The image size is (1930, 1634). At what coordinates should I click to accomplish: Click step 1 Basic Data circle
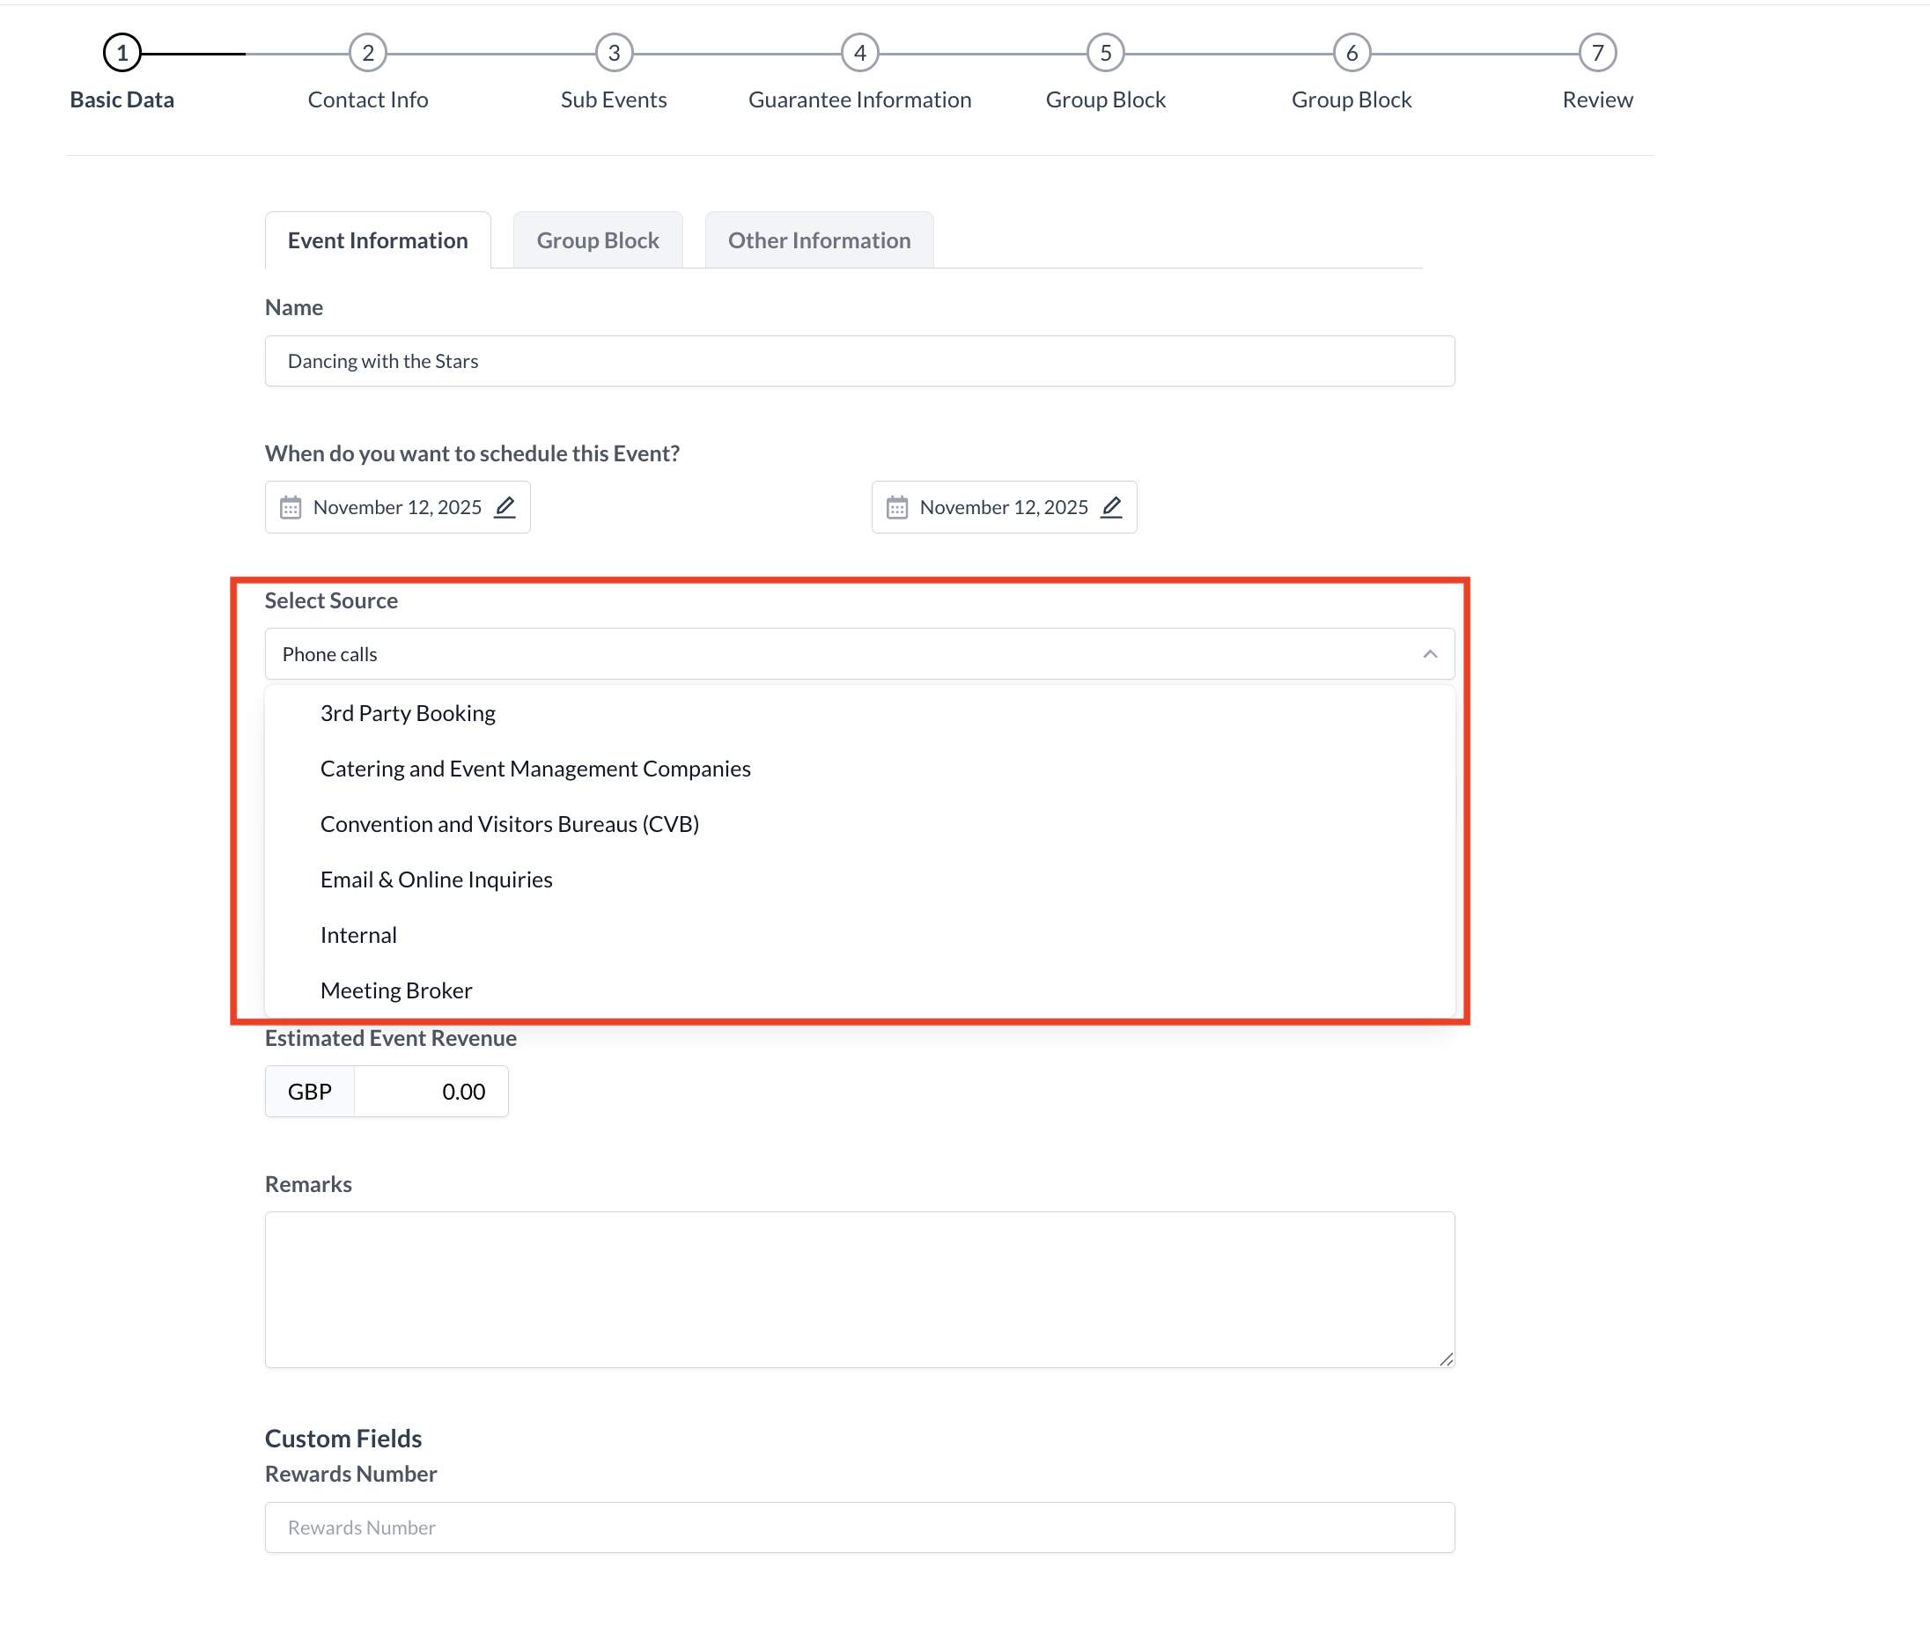click(x=122, y=52)
